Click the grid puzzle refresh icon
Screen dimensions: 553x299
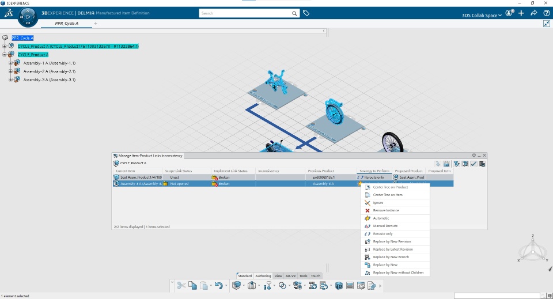(x=312, y=285)
